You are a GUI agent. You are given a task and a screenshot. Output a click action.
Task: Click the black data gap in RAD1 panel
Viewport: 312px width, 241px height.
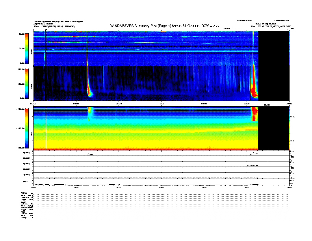[274, 83]
